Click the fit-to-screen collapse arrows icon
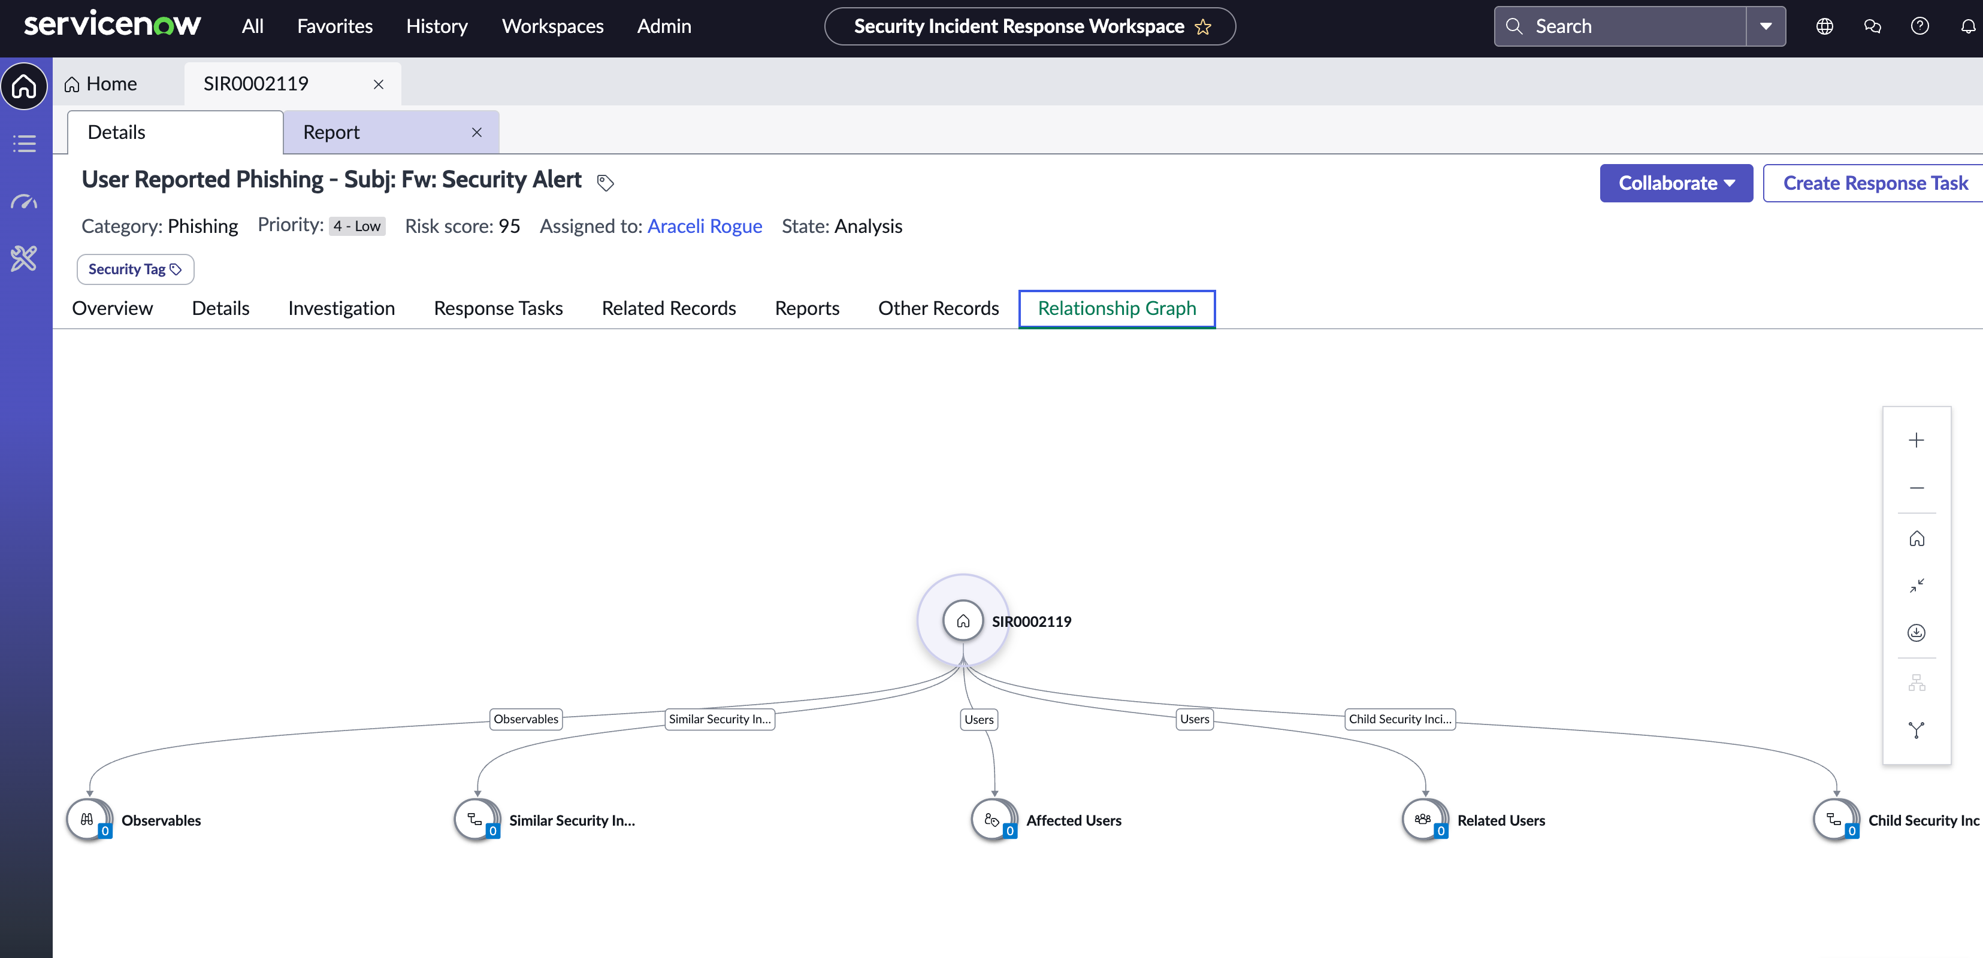 [x=1917, y=586]
